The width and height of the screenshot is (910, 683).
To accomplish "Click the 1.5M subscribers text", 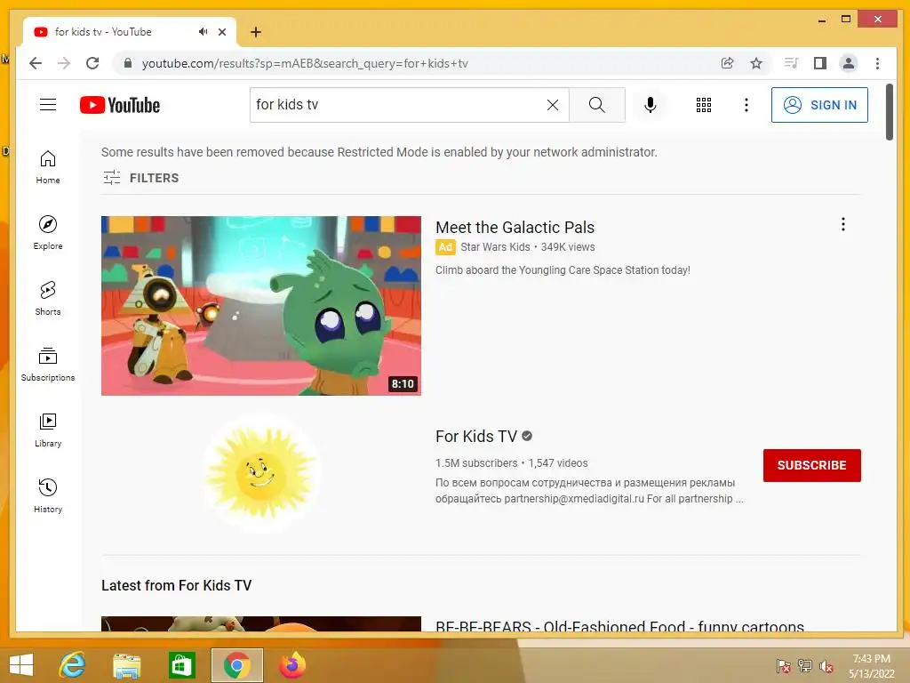I will tap(476, 462).
